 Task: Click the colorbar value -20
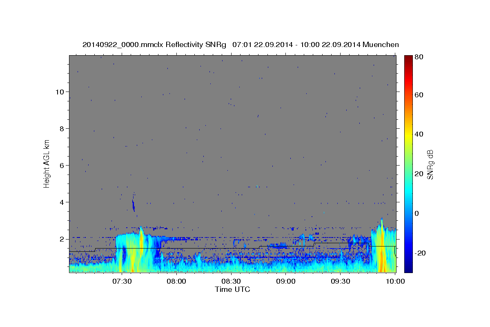pos(420,253)
